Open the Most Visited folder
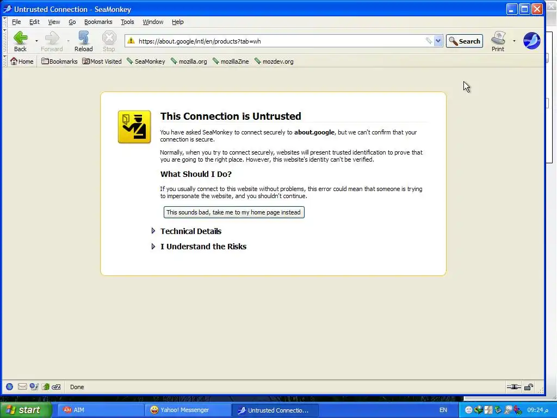The height and width of the screenshot is (418, 557). pyautogui.click(x=102, y=62)
